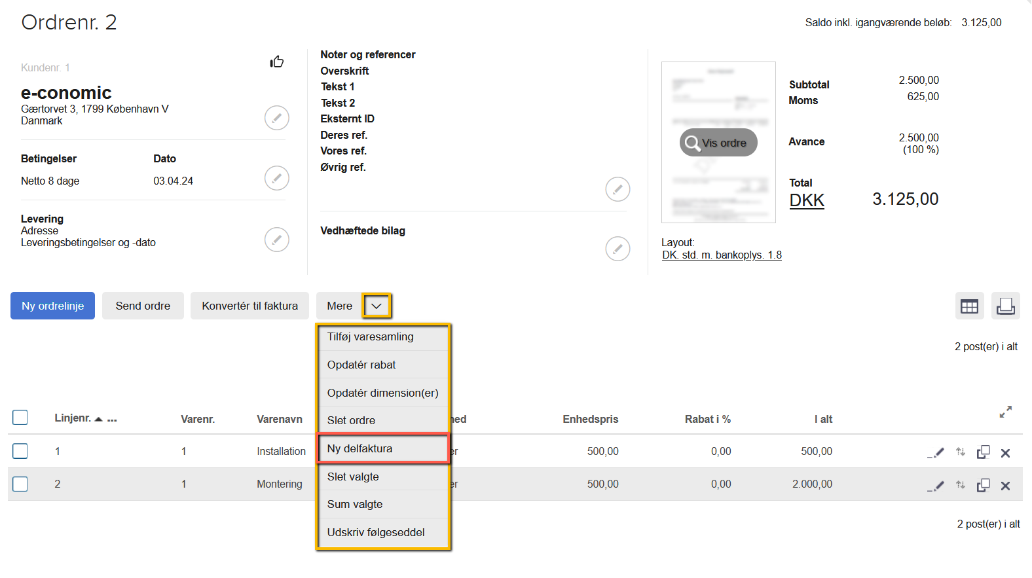Viewport: 1032px width, 578px height.
Task: Tick the select-all lines checkbox
Action: point(20,418)
